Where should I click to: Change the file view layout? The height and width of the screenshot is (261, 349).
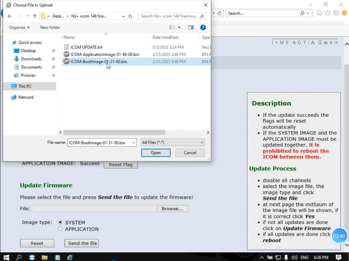pos(172,28)
